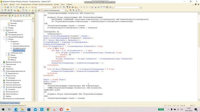This screenshot has height=112, width=200.
Task: Click the Print preview toolbar icon
Action: 23,7
